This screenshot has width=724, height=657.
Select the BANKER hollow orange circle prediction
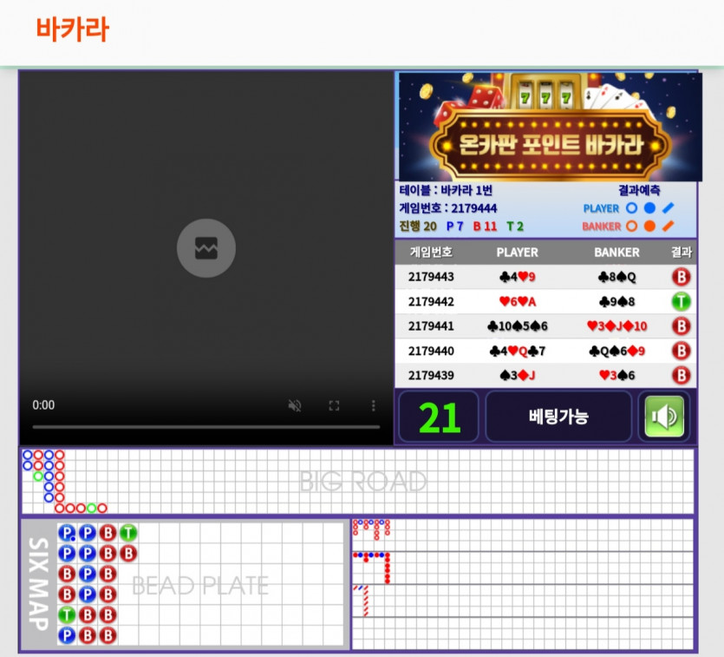(x=631, y=227)
